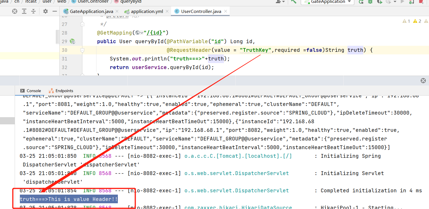The image size is (429, 209).
Task: Run GateApplication with coverage icon
Action: pyautogui.click(x=380, y=2)
